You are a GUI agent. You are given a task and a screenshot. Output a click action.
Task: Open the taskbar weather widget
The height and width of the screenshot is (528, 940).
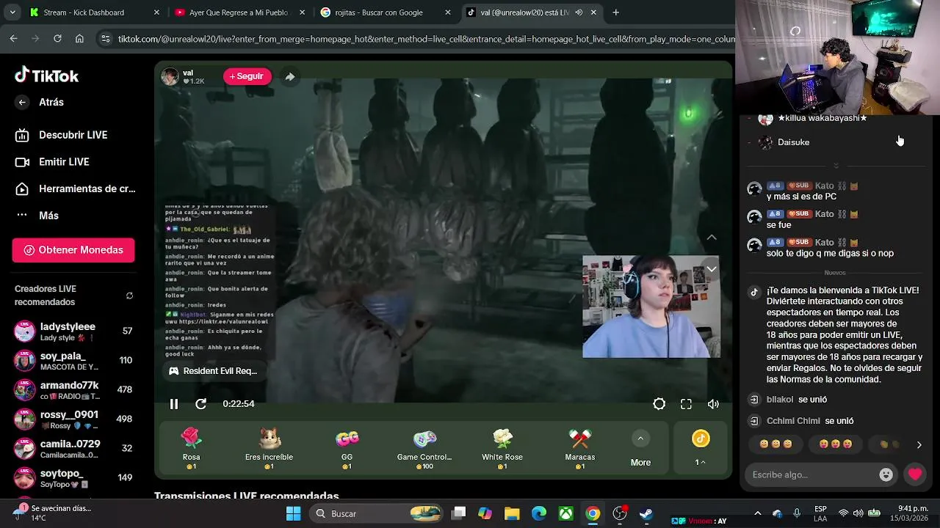[x=53, y=513]
